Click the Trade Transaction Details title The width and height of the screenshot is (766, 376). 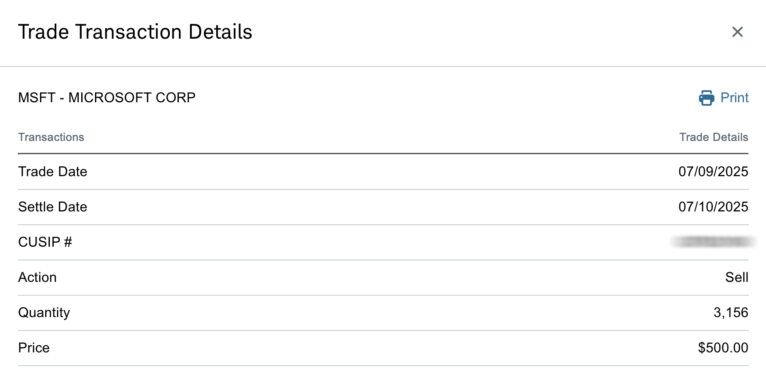point(135,32)
